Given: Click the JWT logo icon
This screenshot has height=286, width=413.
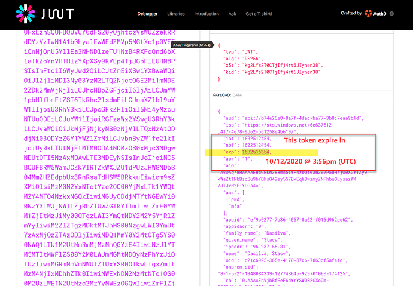Looking at the screenshot, I should (x=25, y=14).
